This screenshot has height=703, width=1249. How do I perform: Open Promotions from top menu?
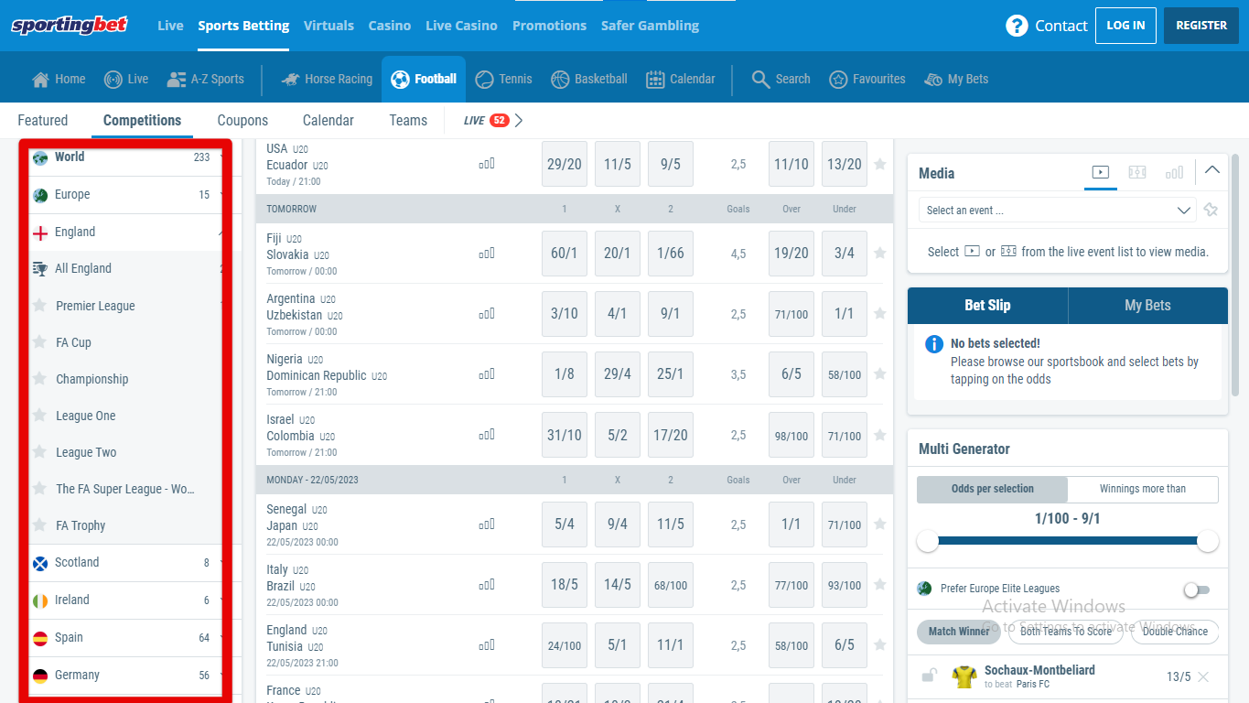(x=549, y=26)
